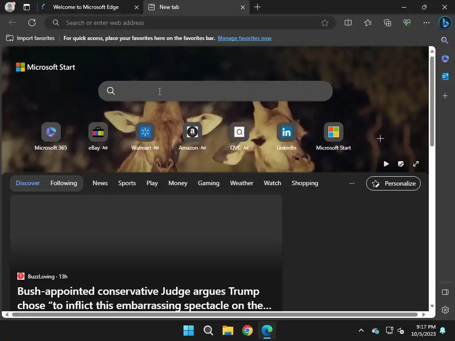455x341 pixels.
Task: Open sidebar search icon
Action: [x=445, y=40]
